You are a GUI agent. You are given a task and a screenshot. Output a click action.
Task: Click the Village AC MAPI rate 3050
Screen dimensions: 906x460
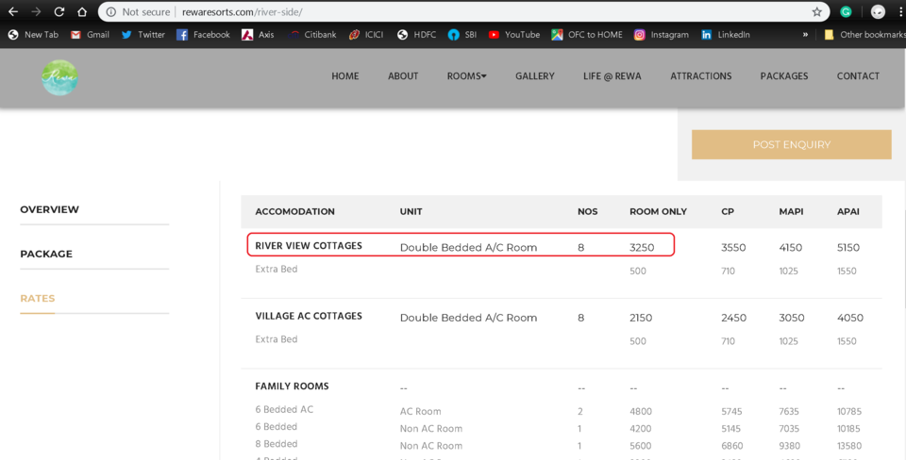point(791,318)
